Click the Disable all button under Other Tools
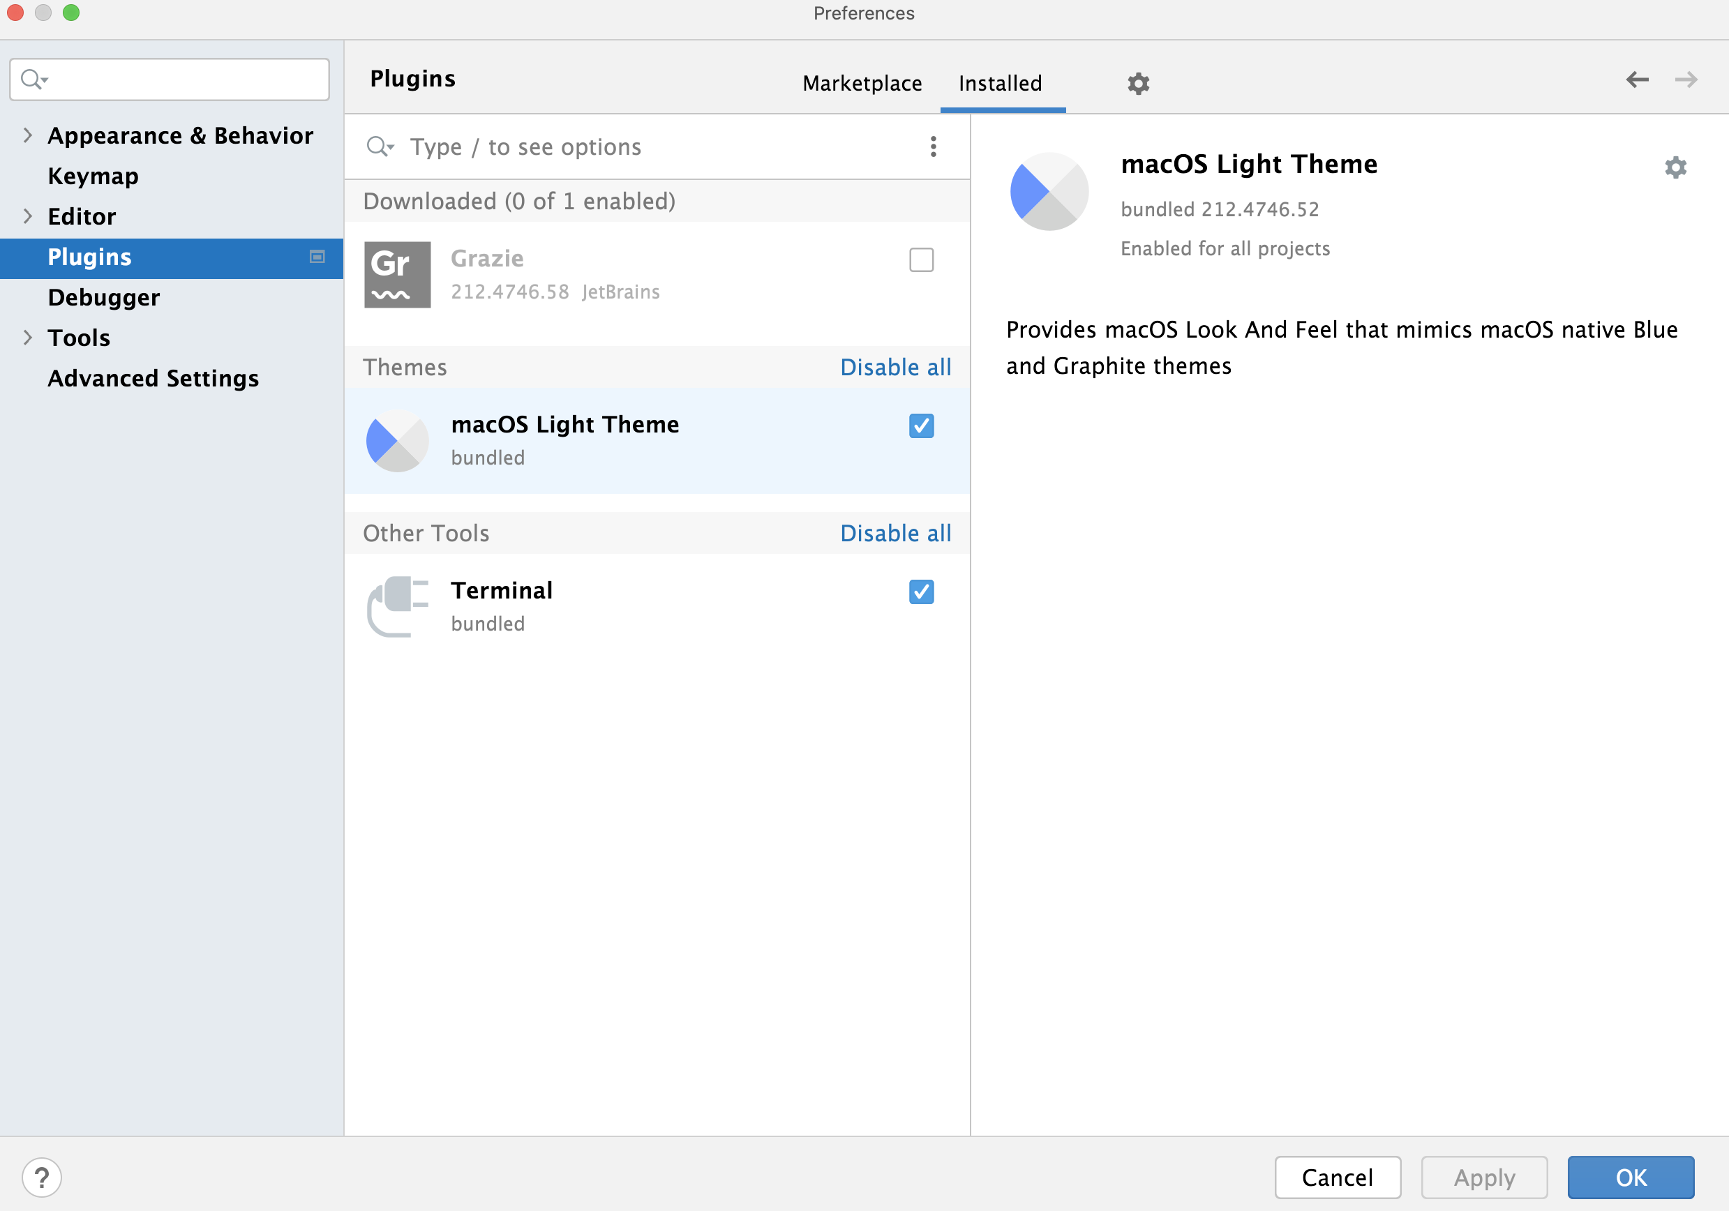Viewport: 1729px width, 1211px height. click(x=895, y=532)
